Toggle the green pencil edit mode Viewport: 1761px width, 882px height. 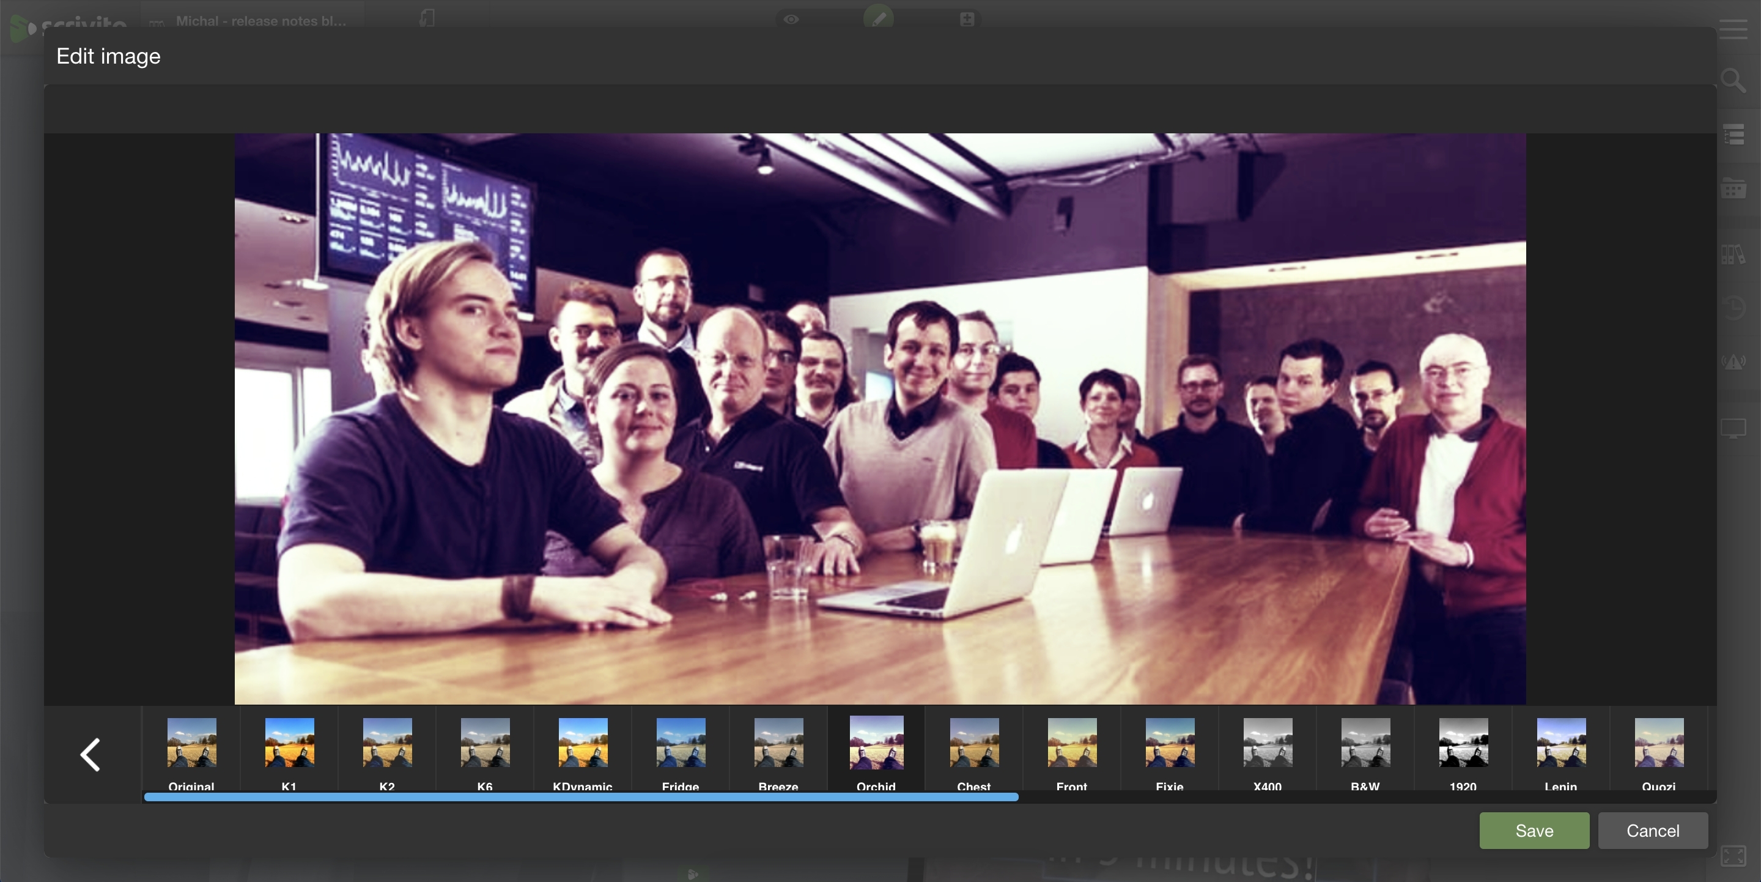(x=879, y=18)
